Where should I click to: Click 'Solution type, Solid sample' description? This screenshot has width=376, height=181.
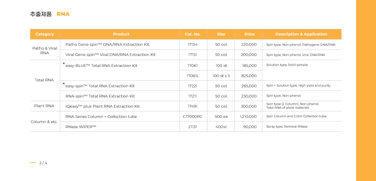tap(287, 65)
